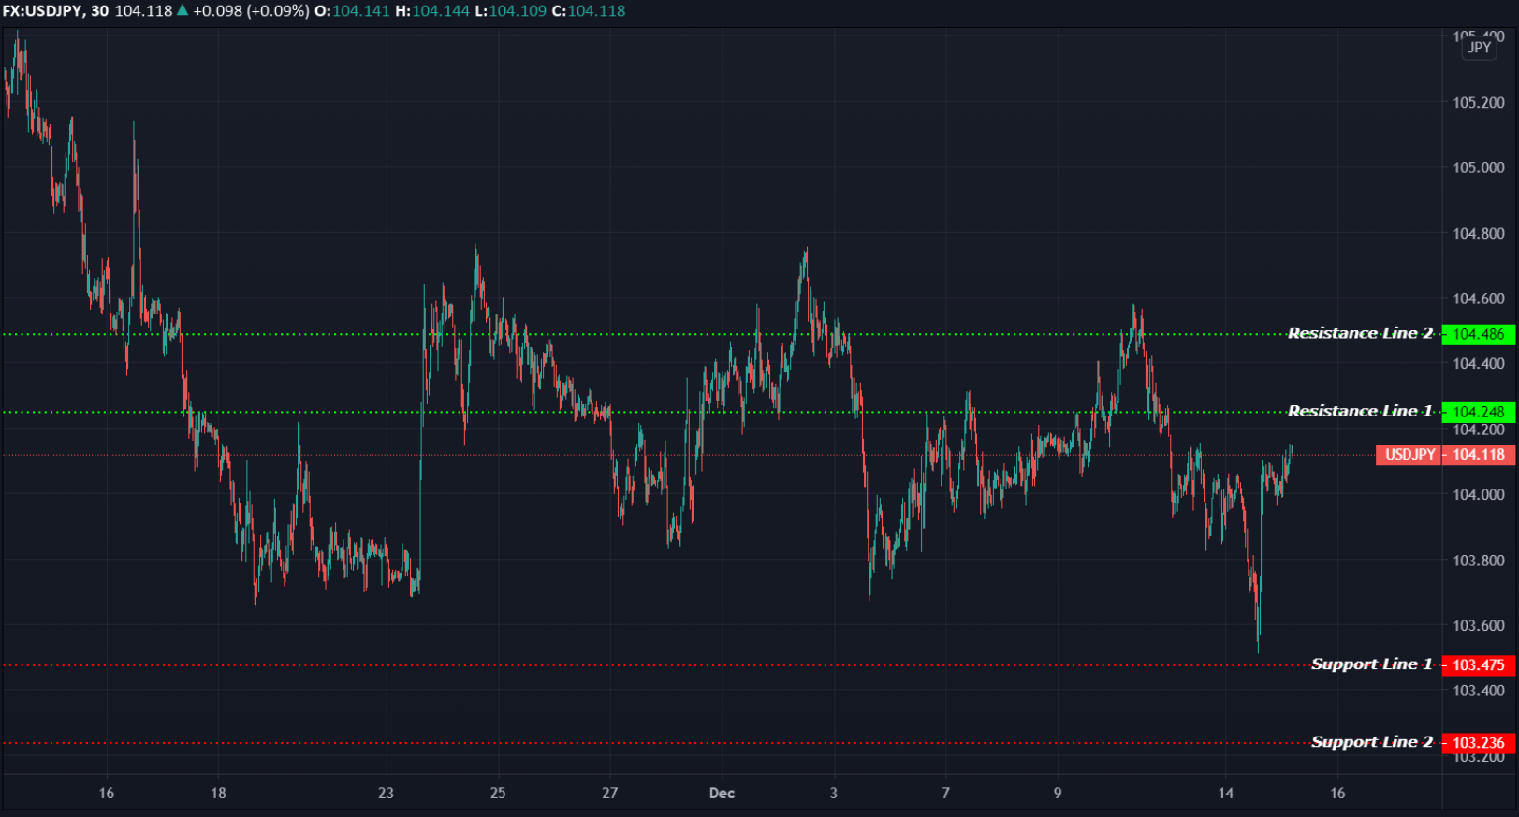The image size is (1519, 817).
Task: Click the +0.098 (+0.09%) change value
Action: [x=251, y=11]
